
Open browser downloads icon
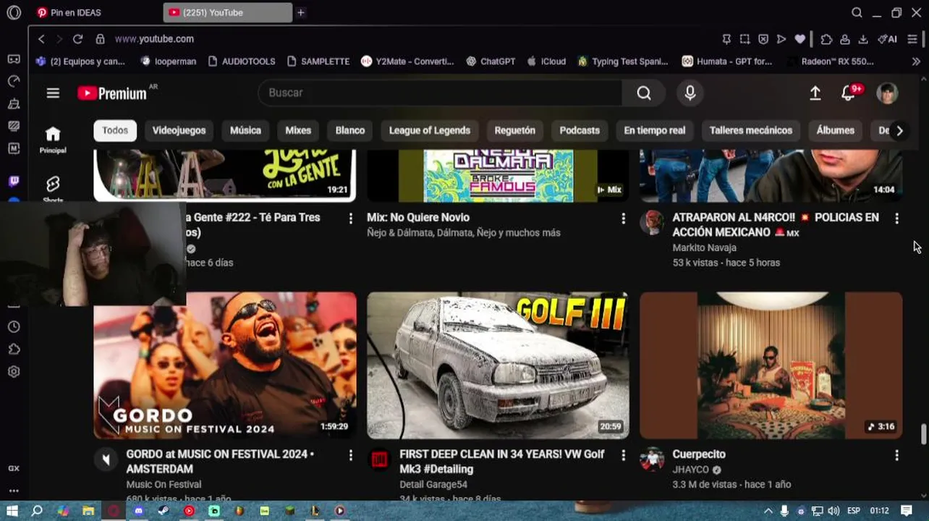(x=863, y=39)
